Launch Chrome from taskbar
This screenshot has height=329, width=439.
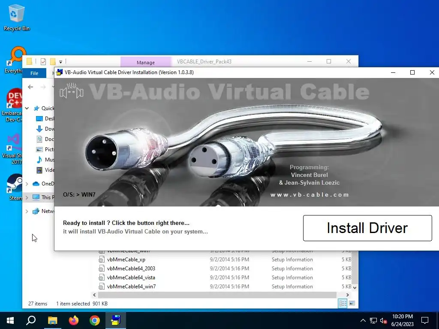coord(95,320)
